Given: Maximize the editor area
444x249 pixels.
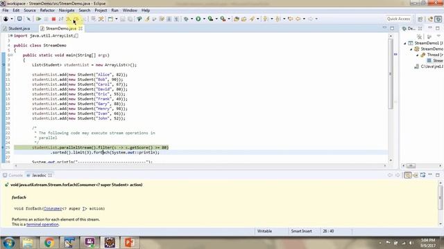Looking at the screenshot, I should click(x=392, y=28).
